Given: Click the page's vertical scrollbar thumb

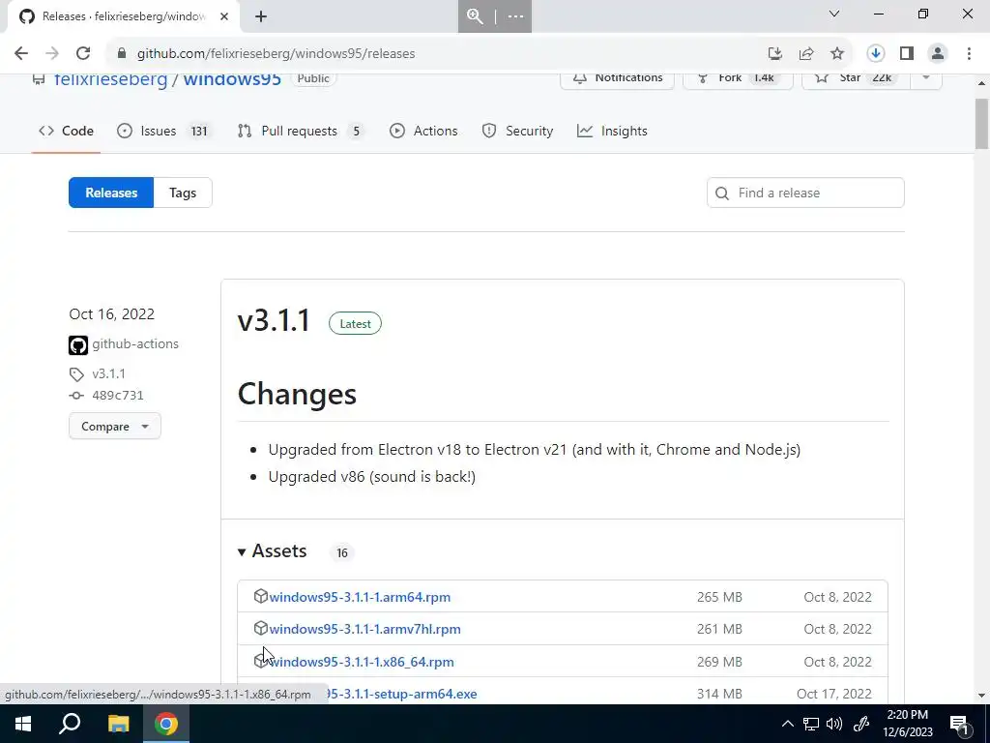Looking at the screenshot, I should (x=981, y=124).
